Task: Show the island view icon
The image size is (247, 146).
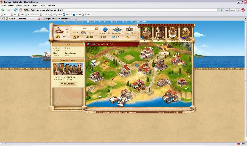Action: pos(117,30)
